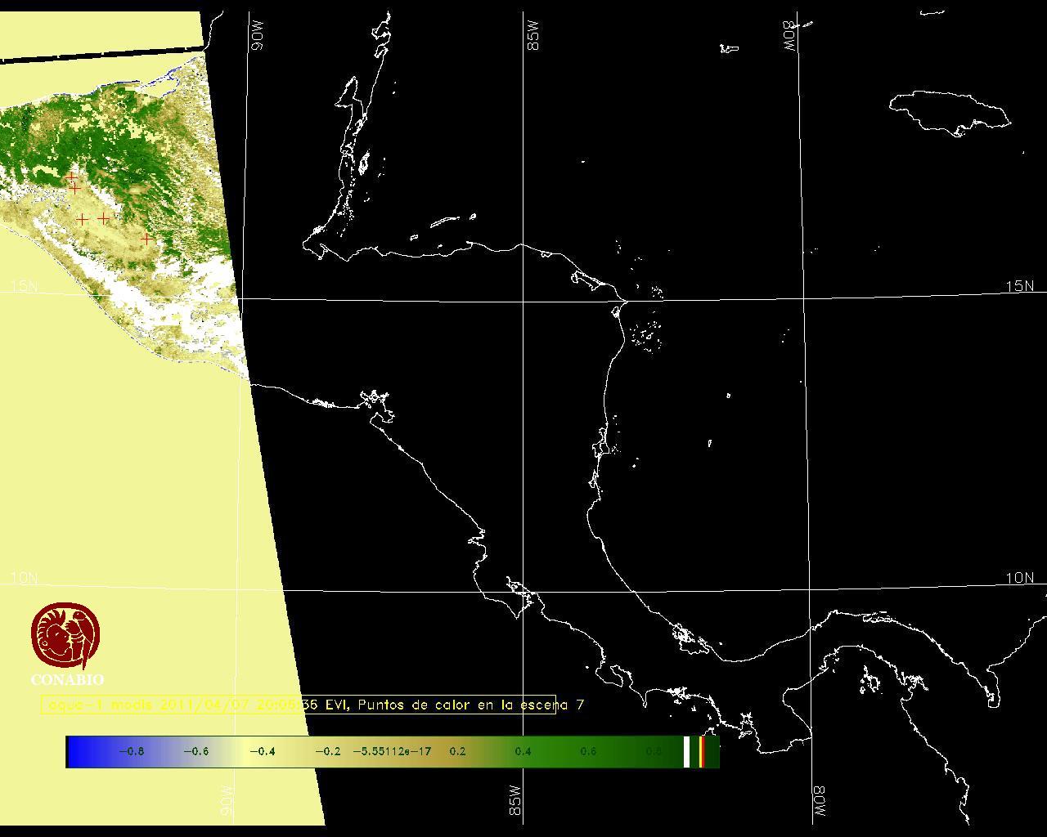The width and height of the screenshot is (1047, 837).
Task: Click the right of the two side-by-side hotspot crosses
Action: 104,218
